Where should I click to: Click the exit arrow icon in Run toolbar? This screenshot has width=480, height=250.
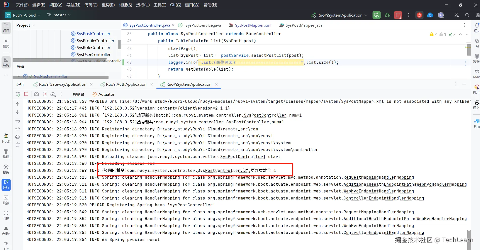click(x=45, y=94)
